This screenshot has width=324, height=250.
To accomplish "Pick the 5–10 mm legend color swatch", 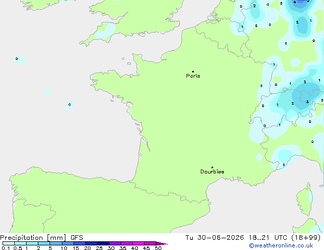I will 56,243.
